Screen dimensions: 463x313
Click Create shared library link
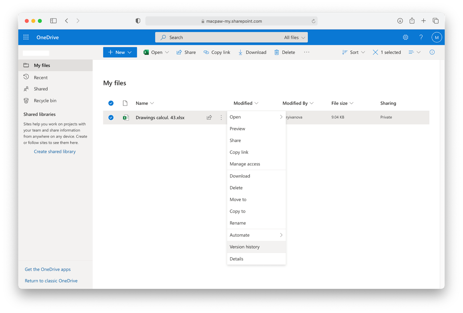click(x=55, y=151)
